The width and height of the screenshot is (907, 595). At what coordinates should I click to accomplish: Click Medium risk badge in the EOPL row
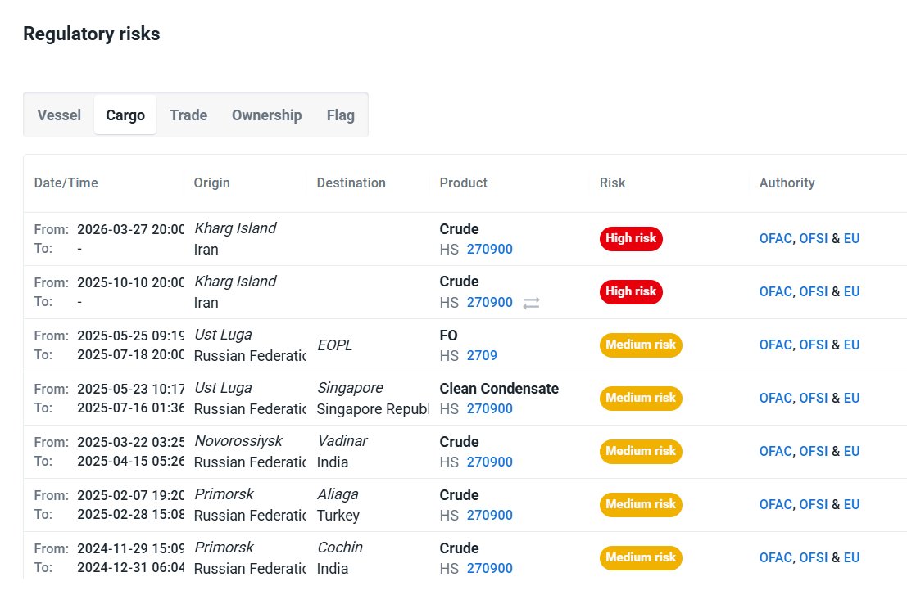641,345
